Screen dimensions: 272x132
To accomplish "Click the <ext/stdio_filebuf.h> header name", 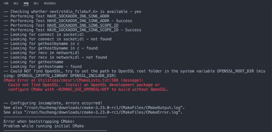I will (74, 12).
